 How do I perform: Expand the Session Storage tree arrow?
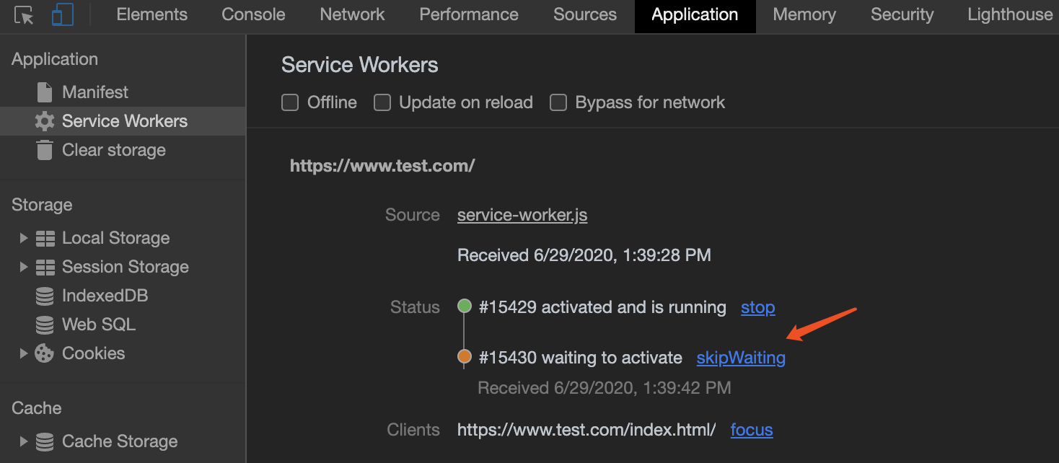(x=24, y=267)
